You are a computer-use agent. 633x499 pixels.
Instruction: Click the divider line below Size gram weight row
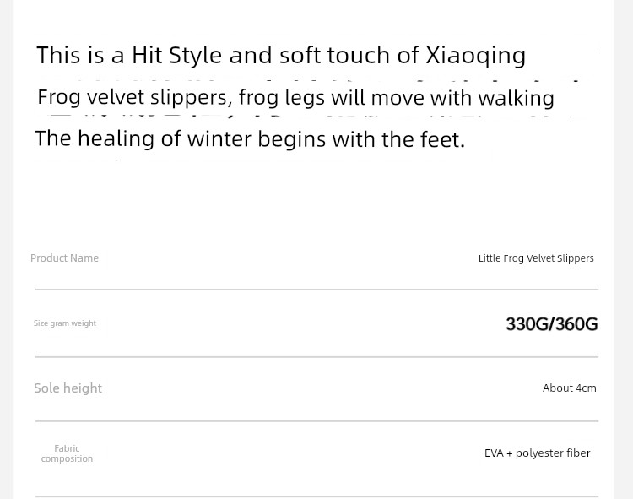(316, 357)
